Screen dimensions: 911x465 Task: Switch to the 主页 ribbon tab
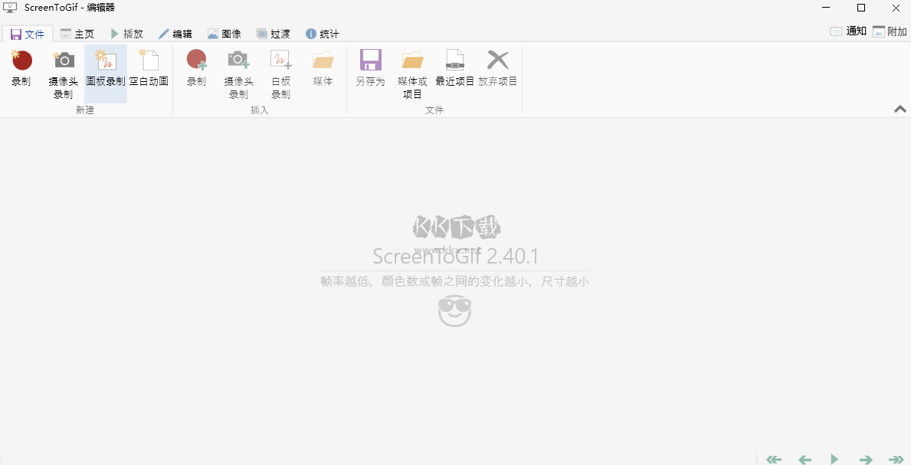79,33
